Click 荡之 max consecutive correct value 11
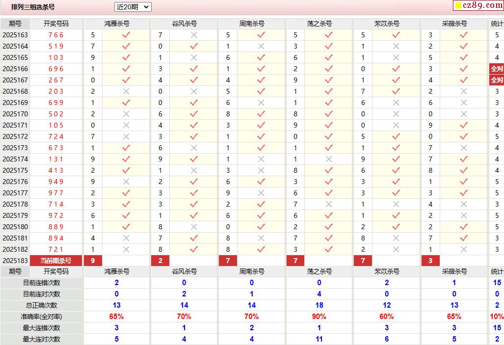 point(319,339)
